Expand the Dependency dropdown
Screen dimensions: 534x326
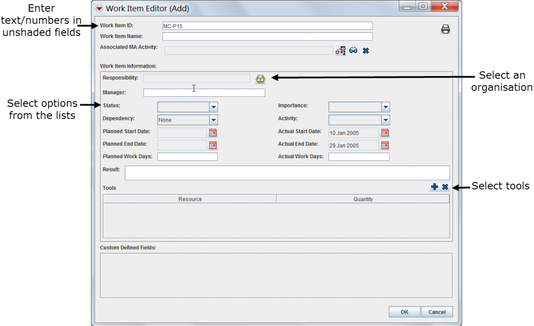[214, 120]
